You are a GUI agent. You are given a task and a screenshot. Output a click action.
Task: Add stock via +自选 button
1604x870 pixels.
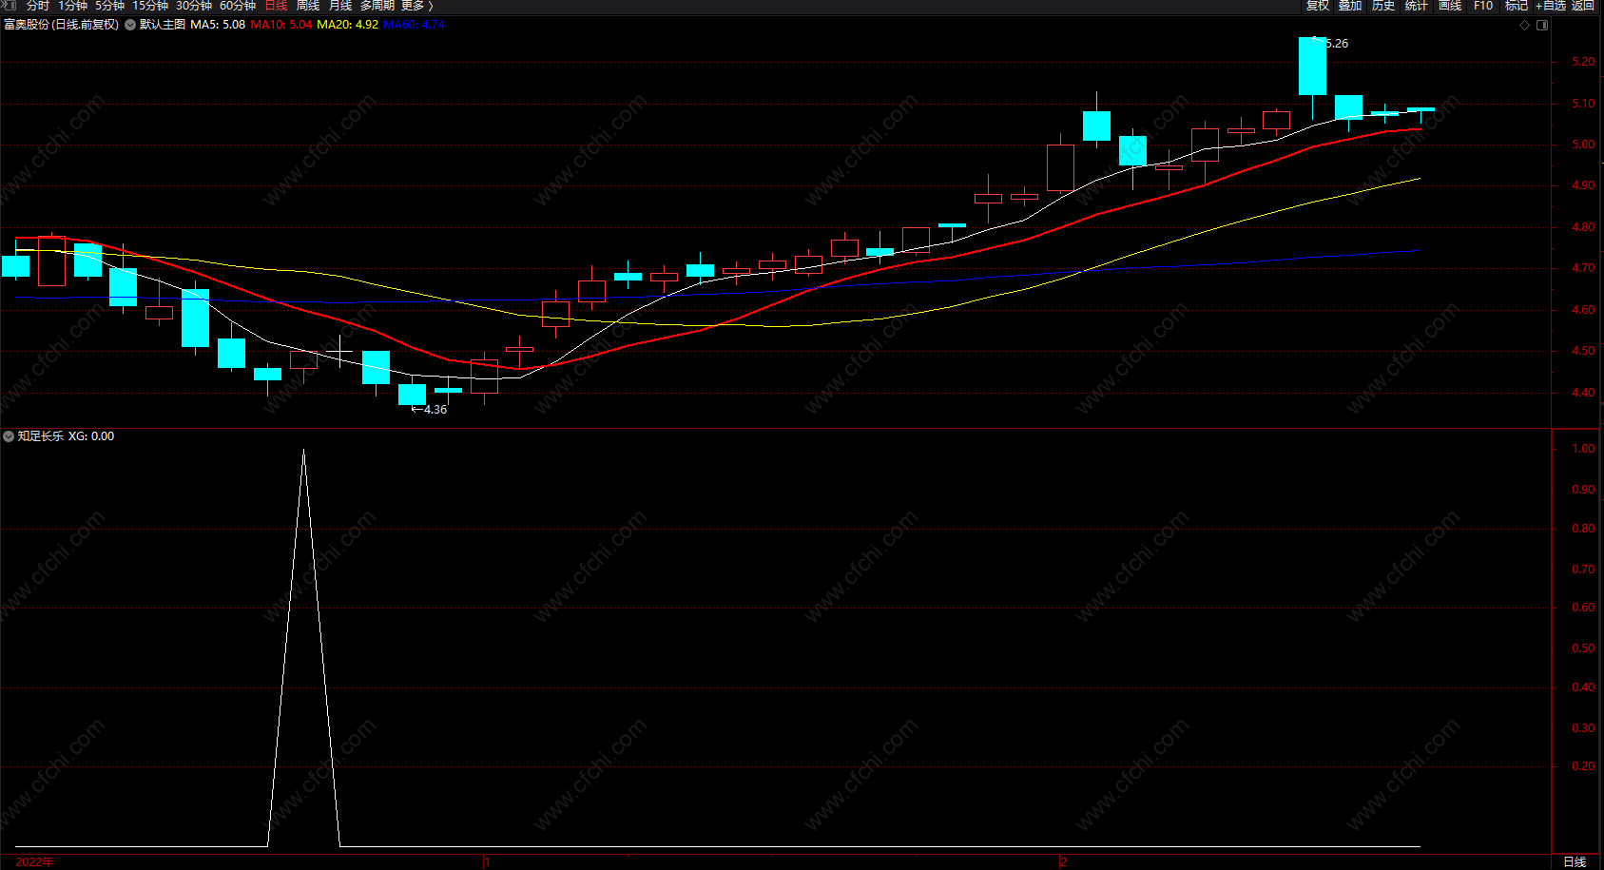(1551, 6)
